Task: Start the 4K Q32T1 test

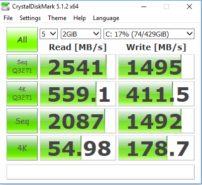Action: click(x=22, y=94)
